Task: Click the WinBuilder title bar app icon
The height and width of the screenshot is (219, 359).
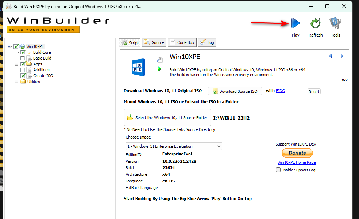Action: tap(9, 7)
